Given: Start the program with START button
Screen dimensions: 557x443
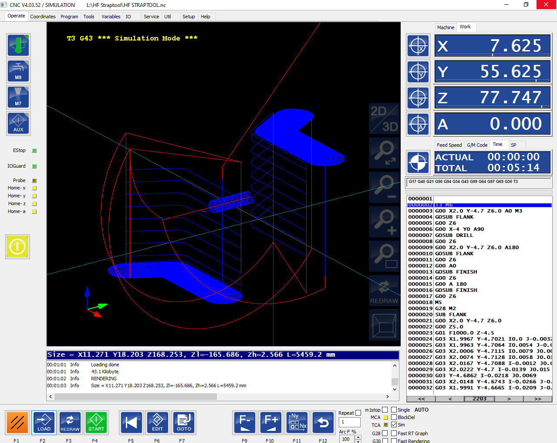Looking at the screenshot, I should click(96, 423).
